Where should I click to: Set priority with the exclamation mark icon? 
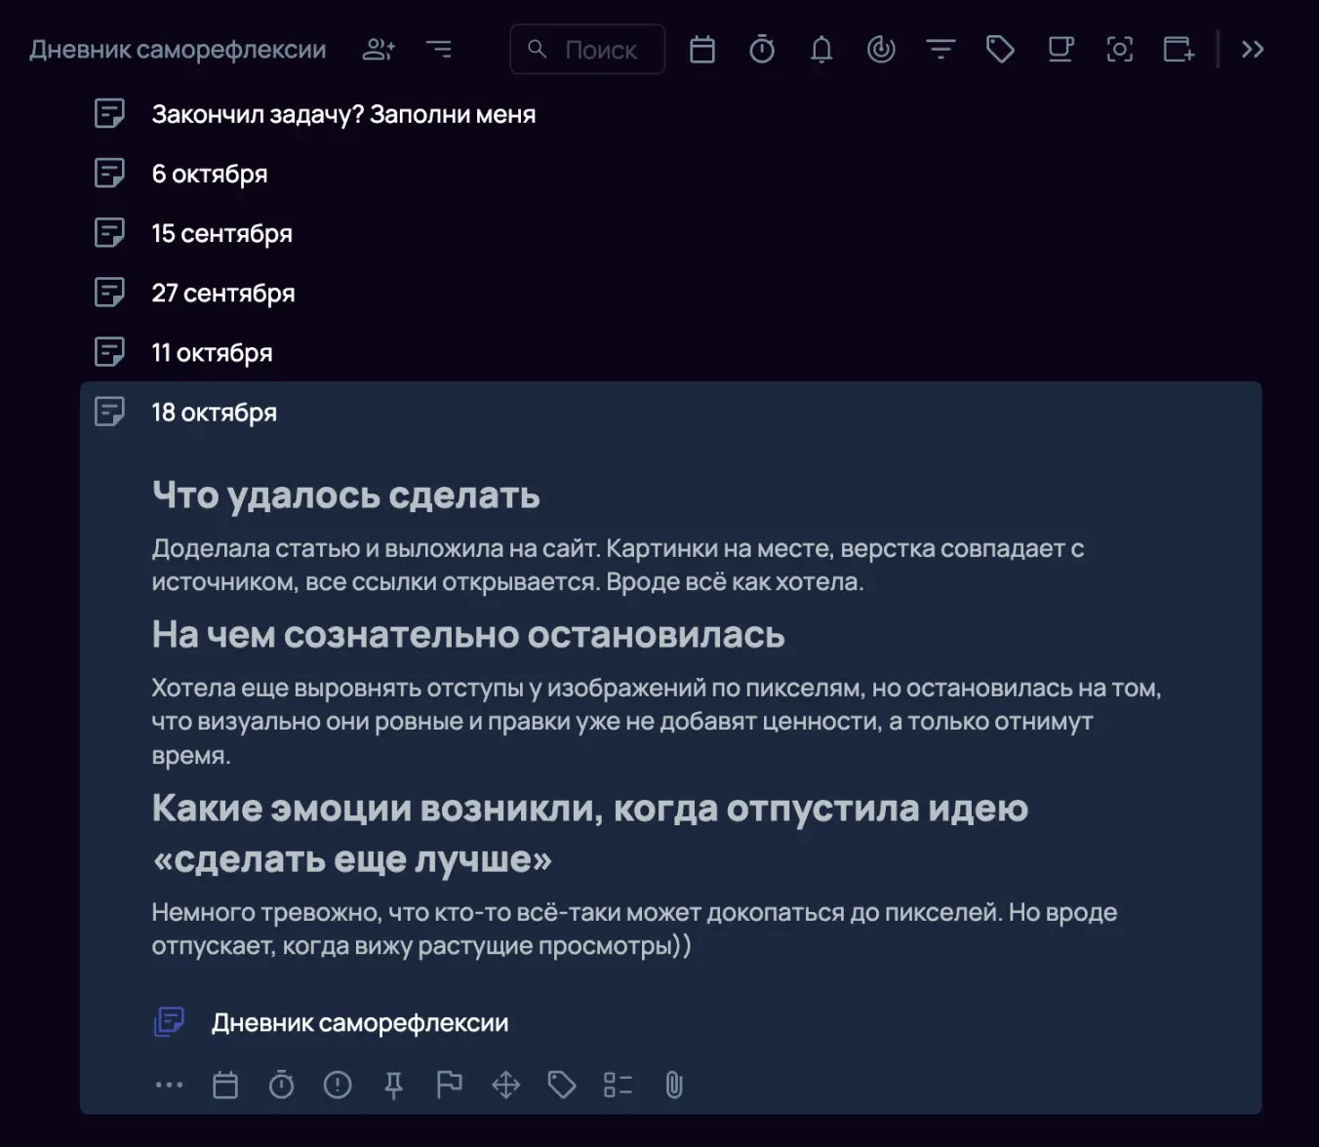338,1085
